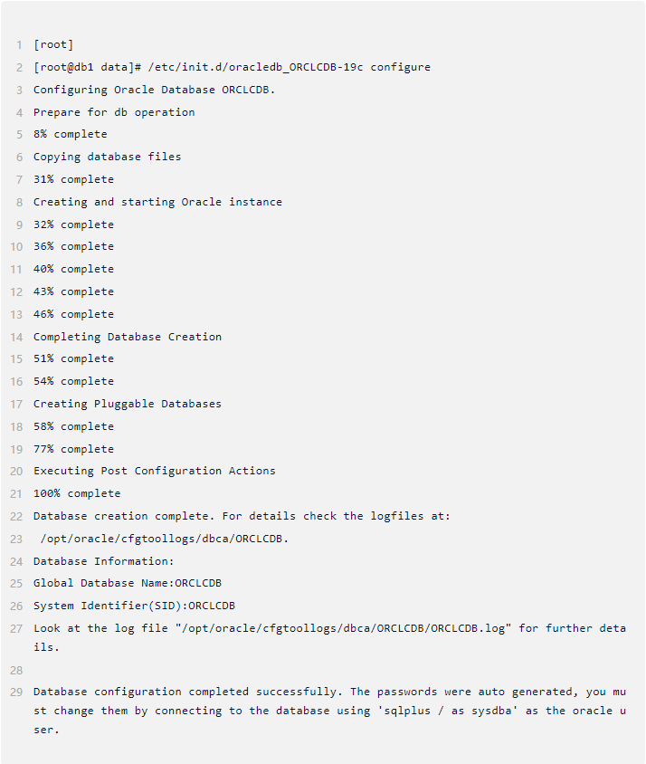The height and width of the screenshot is (764, 646).
Task: Click the 'Prepare for db operation' text
Action: tap(114, 112)
